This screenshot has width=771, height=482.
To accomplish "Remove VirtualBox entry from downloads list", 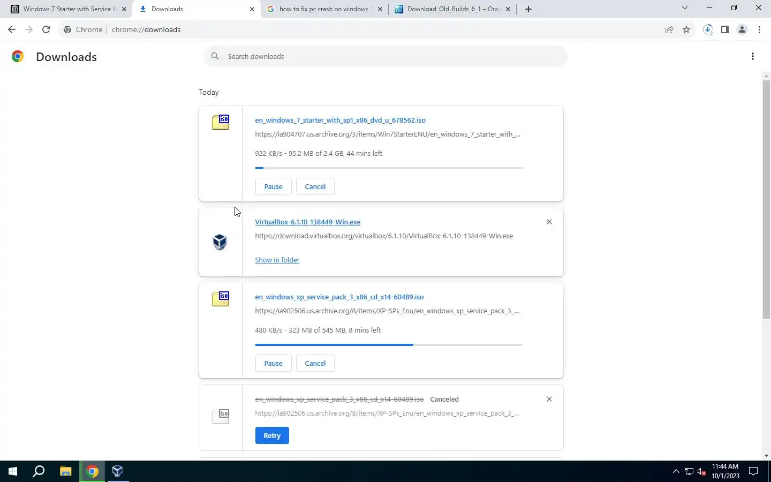I will tap(549, 222).
